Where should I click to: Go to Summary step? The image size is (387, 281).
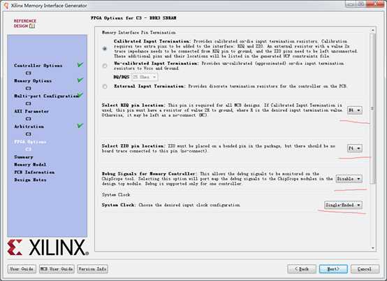point(24,157)
